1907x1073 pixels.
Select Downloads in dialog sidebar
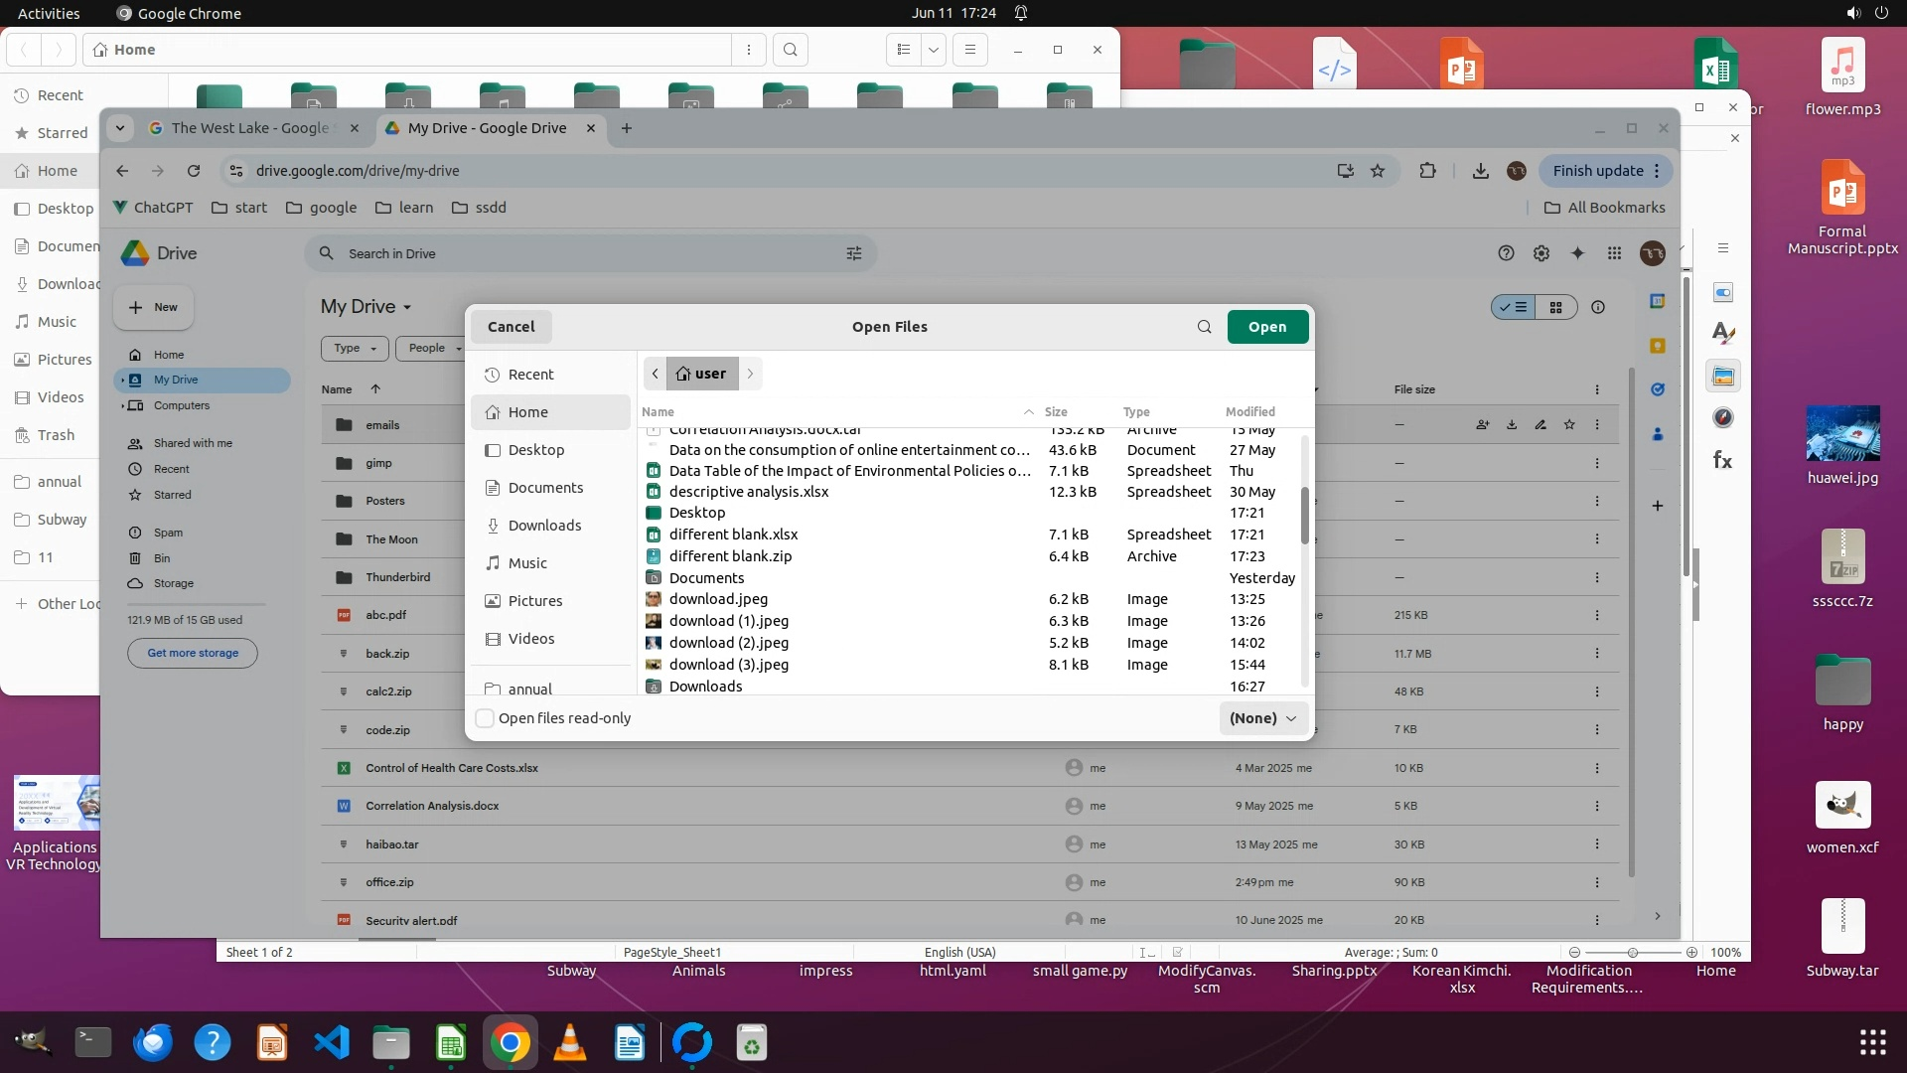[x=544, y=526]
